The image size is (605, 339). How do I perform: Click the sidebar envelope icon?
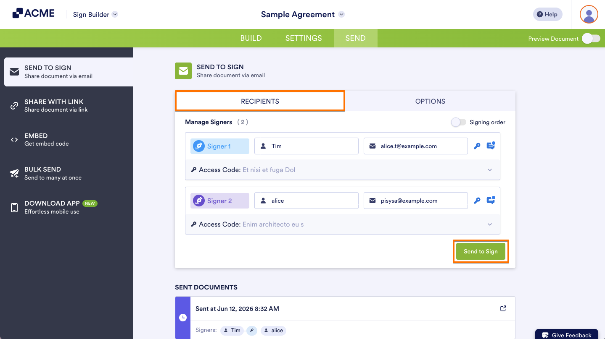tap(14, 72)
